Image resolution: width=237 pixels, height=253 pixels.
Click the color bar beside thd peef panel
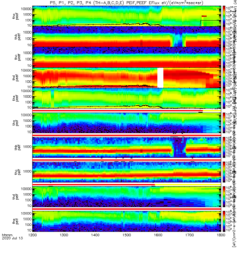[x=224, y=78]
